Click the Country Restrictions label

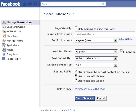pyautogui.click(x=59, y=34)
